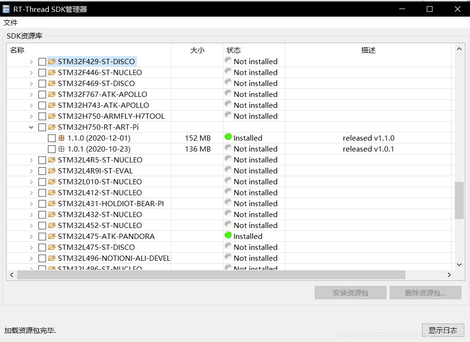
Task: Click the STM32H743-ATK-APOLLO folder icon
Action: [52, 105]
